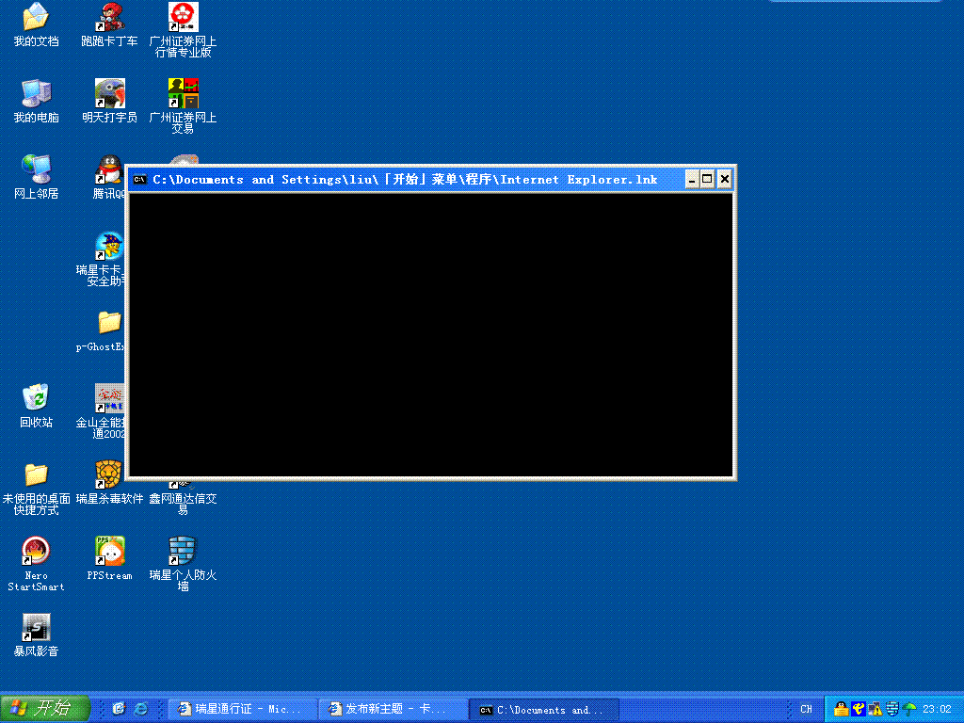The height and width of the screenshot is (723, 964).
Task: Click the C:\Documents and... taskbar button
Action: click(x=543, y=710)
